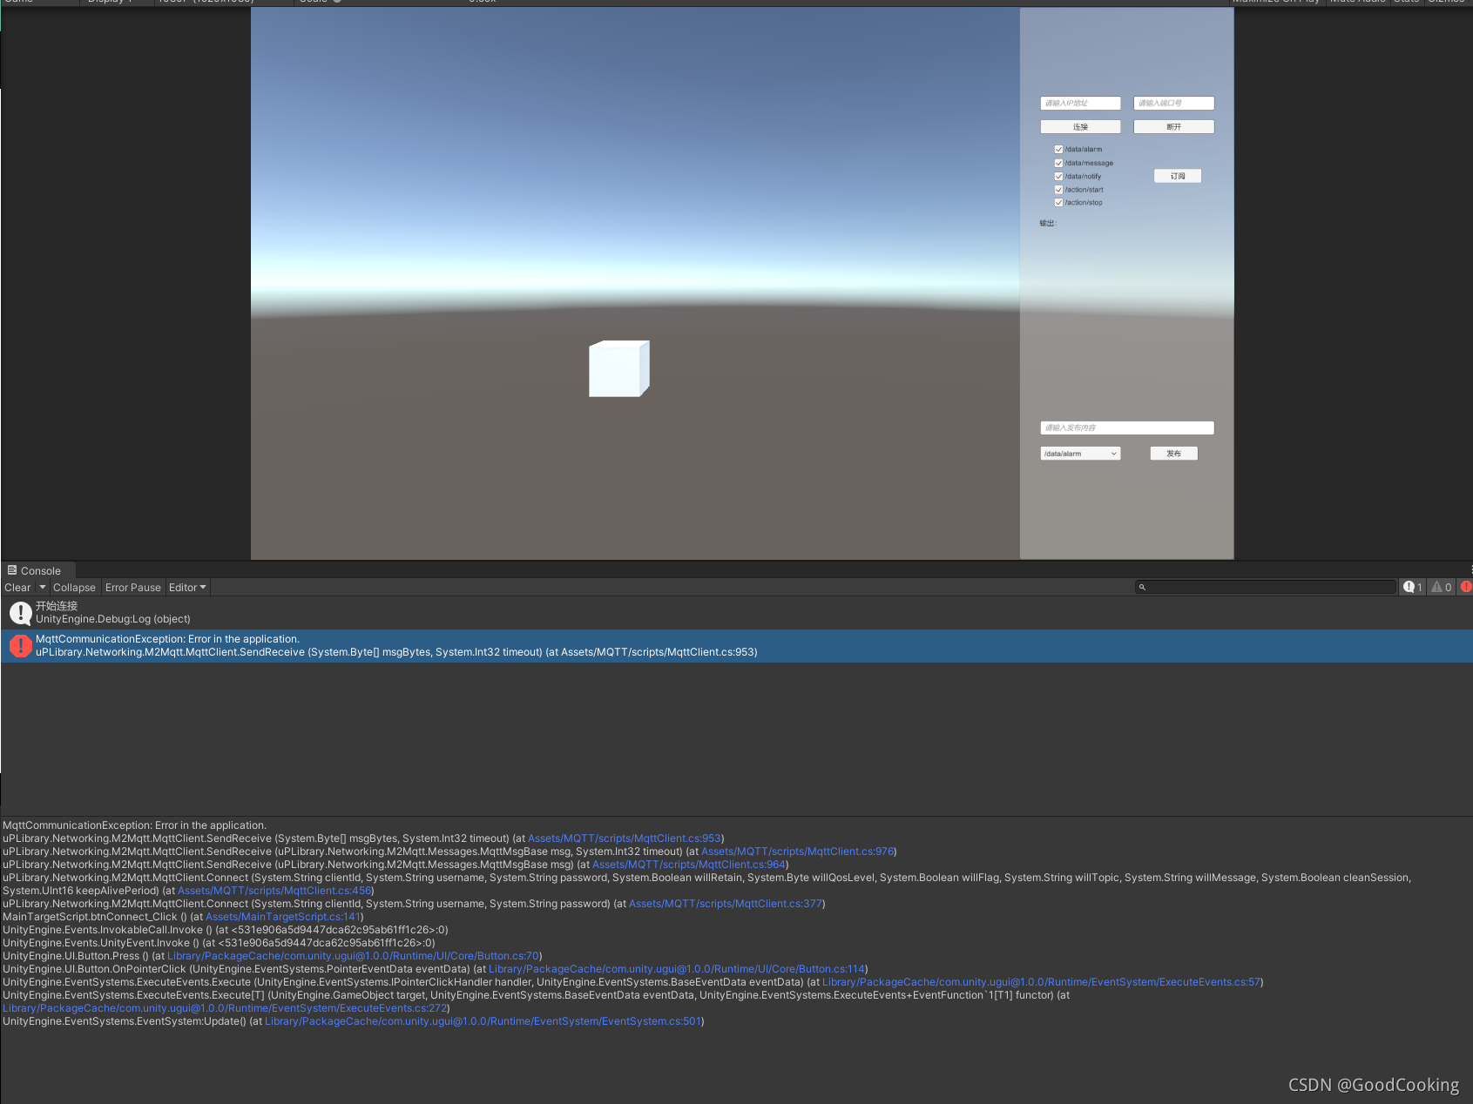The height and width of the screenshot is (1104, 1473).
Task: Toggle Collapse in the console toolbar
Action: 74,588
